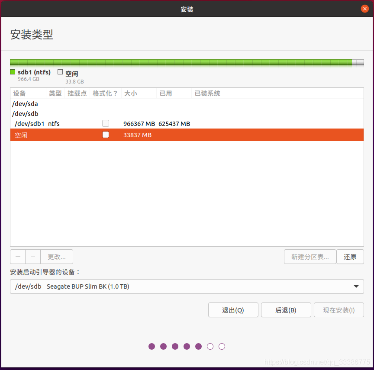Viewport: 374px width, 370px height.
Task: Toggle format checkbox in the 空闲 row
Action: (x=106, y=135)
